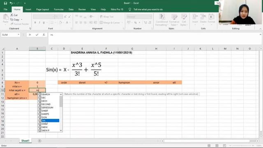Click the 'hampiran' header cell

pos(132,83)
